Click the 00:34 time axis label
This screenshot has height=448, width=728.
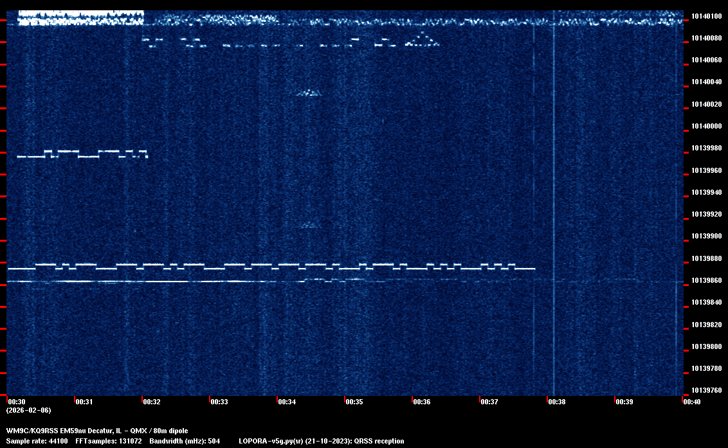point(287,402)
